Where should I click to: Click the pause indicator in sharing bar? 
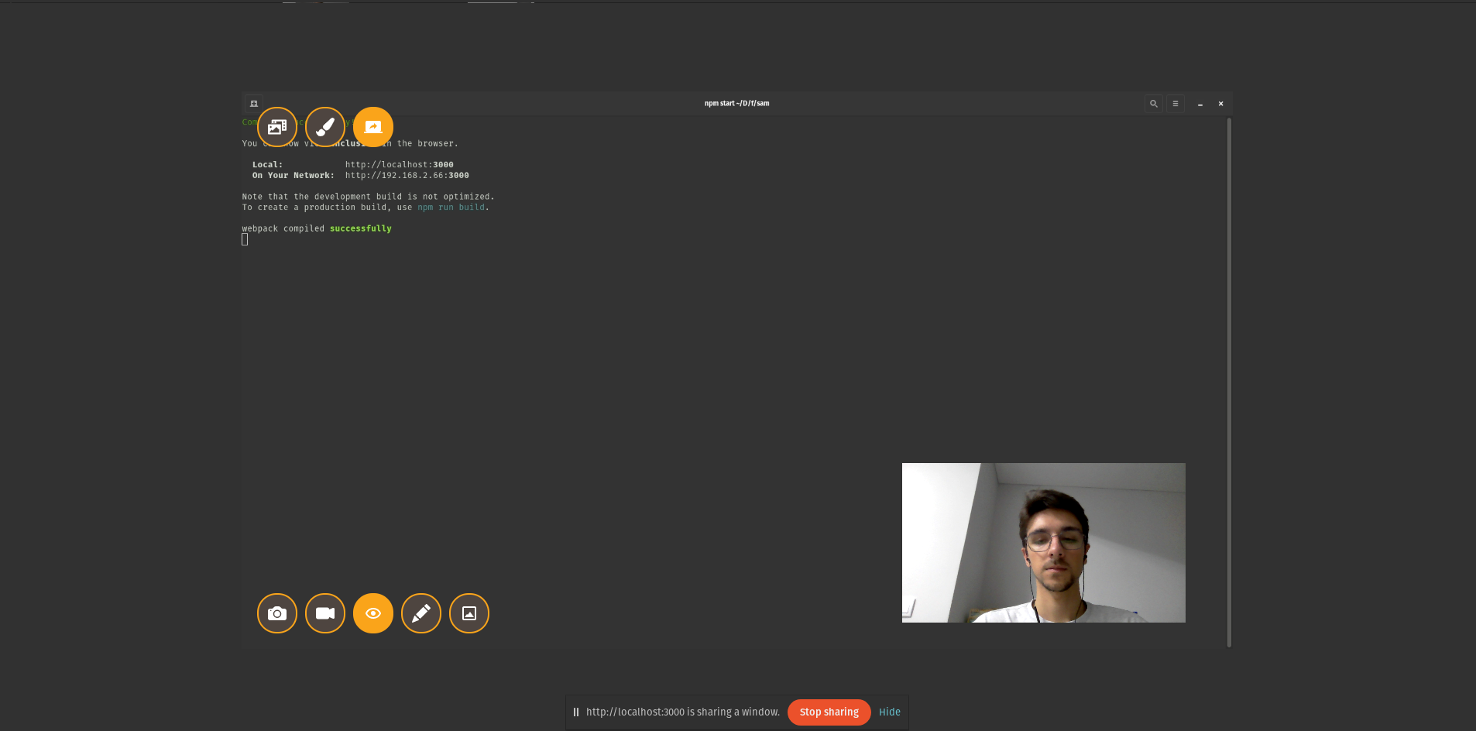576,712
